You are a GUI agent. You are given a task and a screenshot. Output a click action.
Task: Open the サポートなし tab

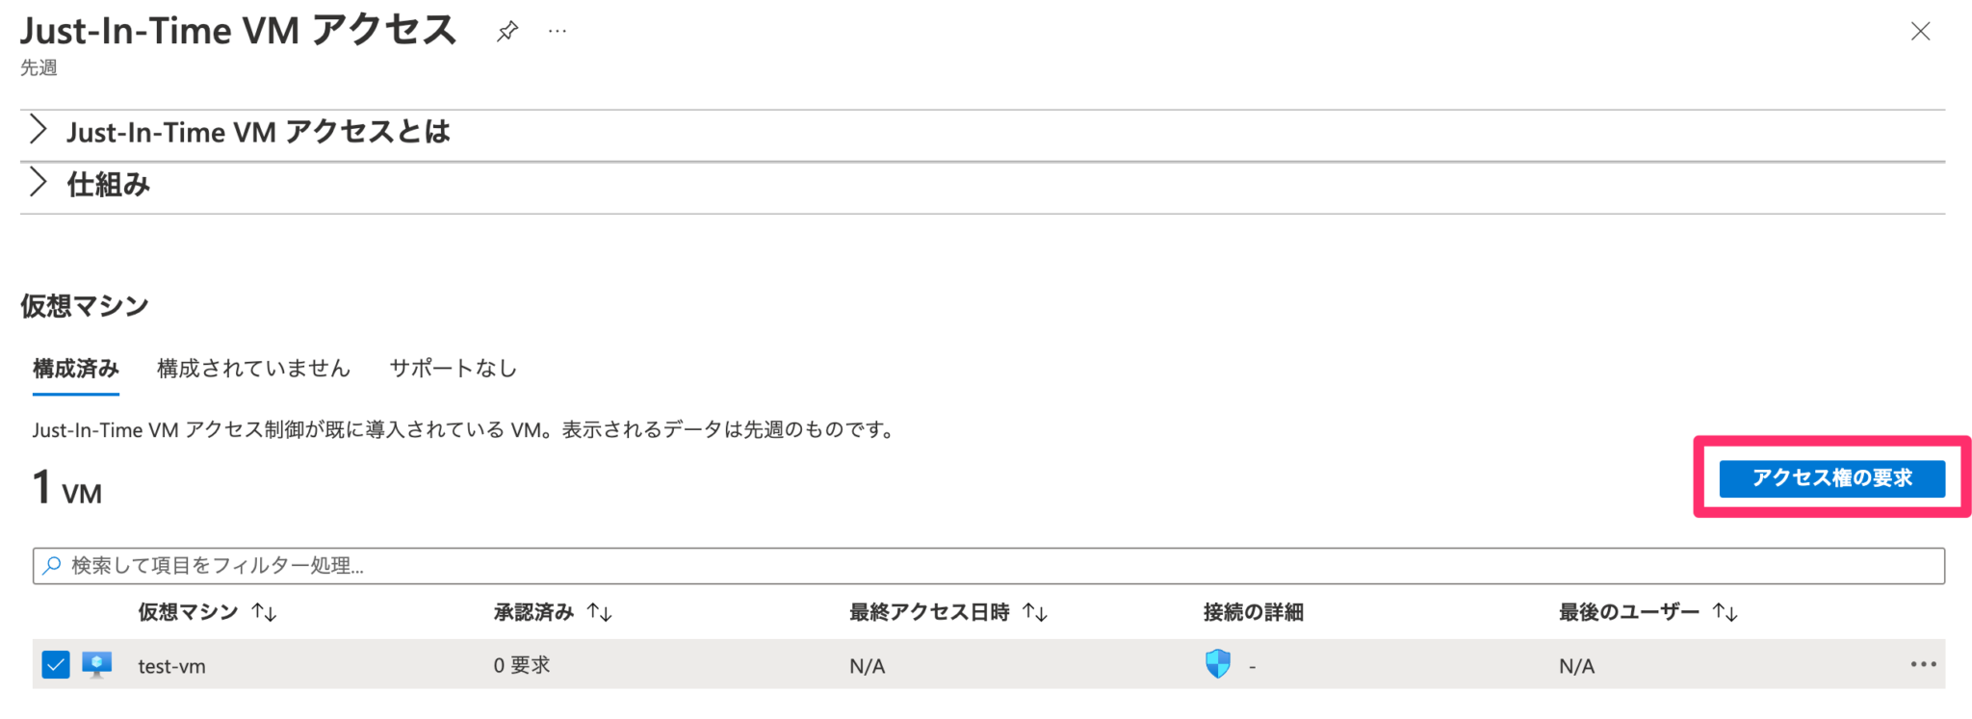454,369
